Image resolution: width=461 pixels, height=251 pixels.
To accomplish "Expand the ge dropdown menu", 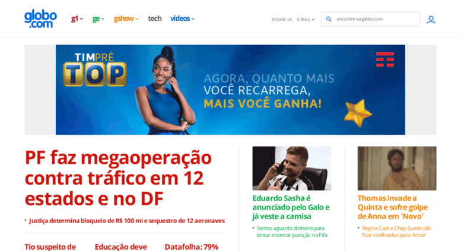I will (98, 19).
